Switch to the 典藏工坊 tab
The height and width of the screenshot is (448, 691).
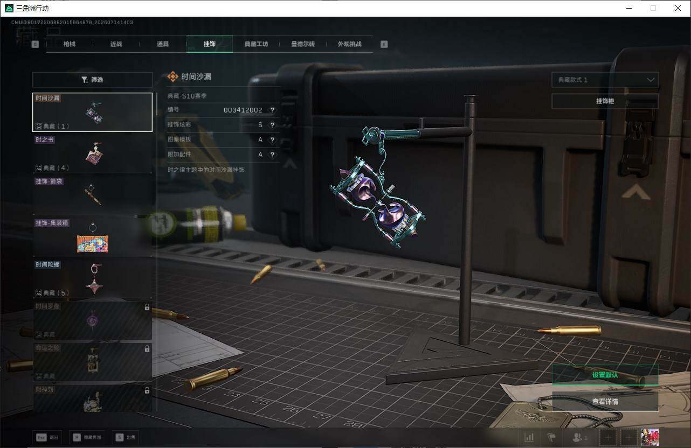[256, 44]
